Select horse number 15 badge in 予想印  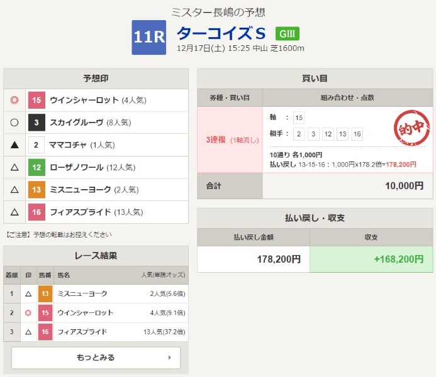coord(36,100)
